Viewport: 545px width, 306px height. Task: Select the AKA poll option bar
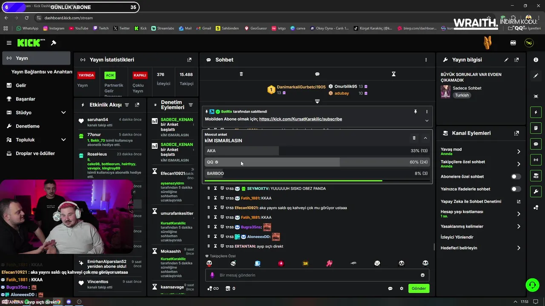(317, 151)
